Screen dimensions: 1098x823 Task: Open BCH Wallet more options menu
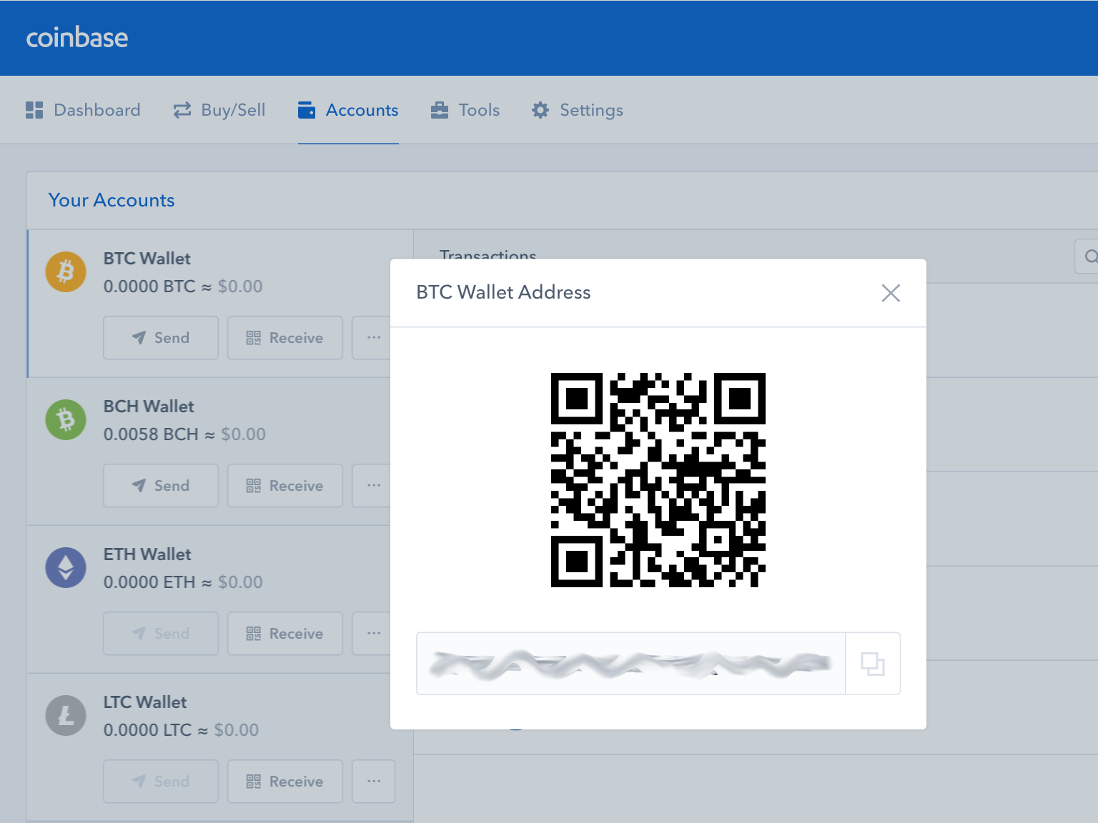373,486
